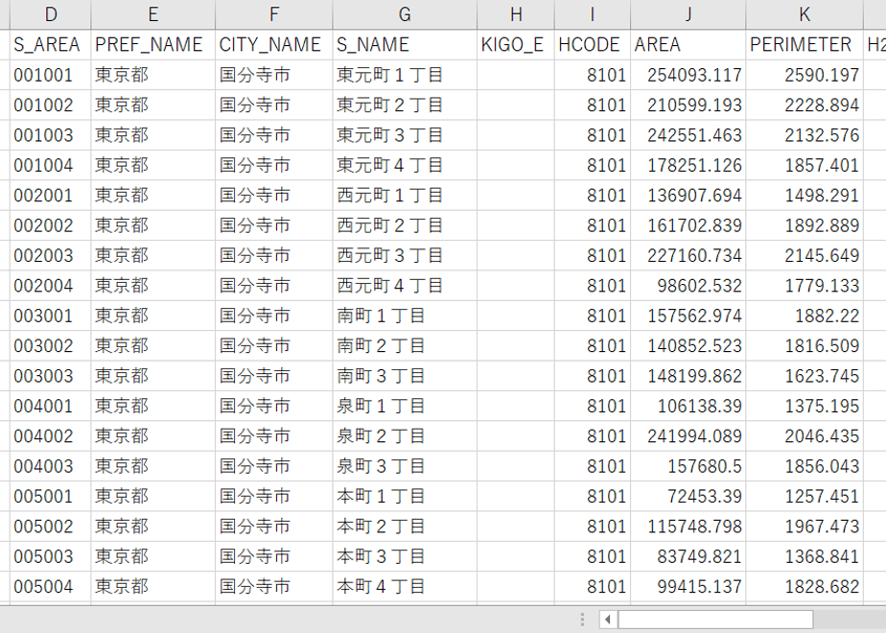The height and width of the screenshot is (633, 886).
Task: Select the cell 西元町４丁目
Action: (x=405, y=286)
